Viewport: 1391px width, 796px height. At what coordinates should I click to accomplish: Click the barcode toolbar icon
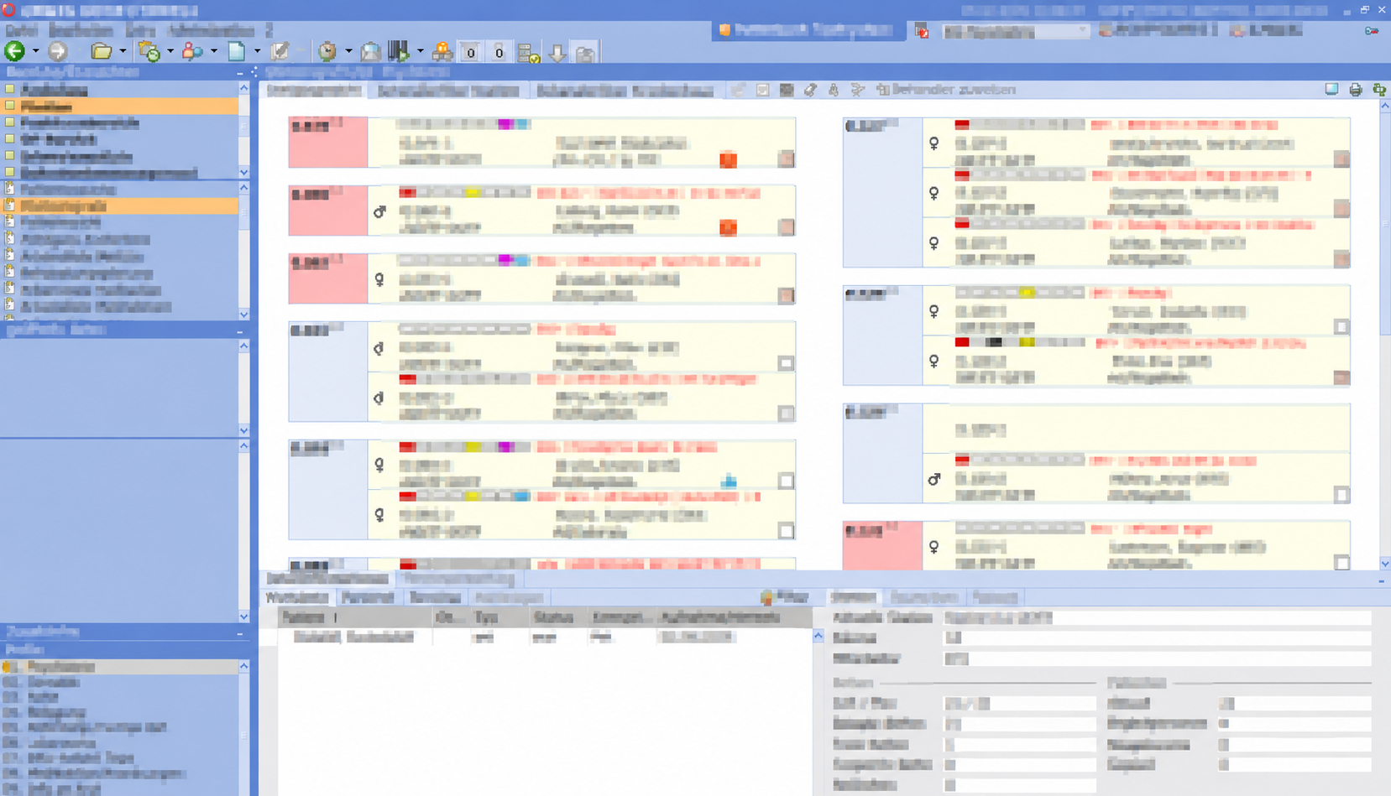(399, 52)
